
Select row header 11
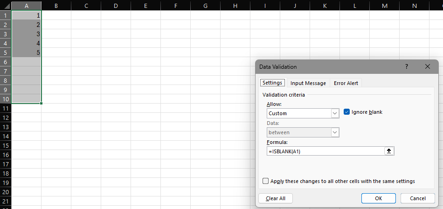click(x=6, y=108)
